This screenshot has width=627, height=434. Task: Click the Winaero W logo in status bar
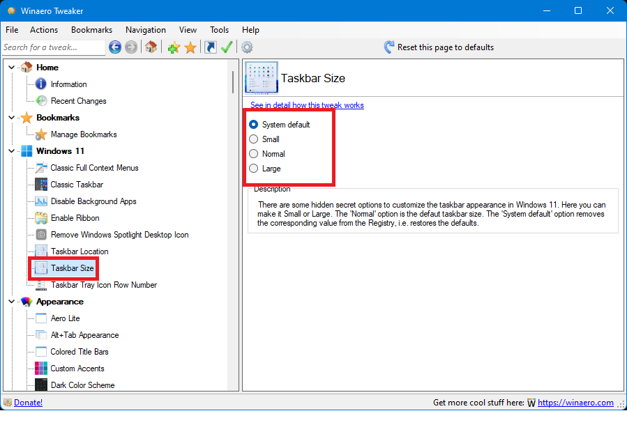(x=531, y=403)
